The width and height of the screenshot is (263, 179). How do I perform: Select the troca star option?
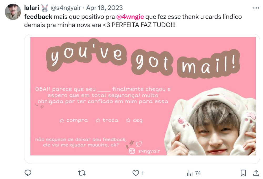coord(107,120)
